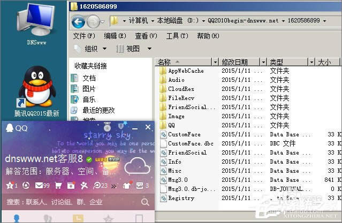
Task: Open the 工具(T) menu
Action: (177, 36)
